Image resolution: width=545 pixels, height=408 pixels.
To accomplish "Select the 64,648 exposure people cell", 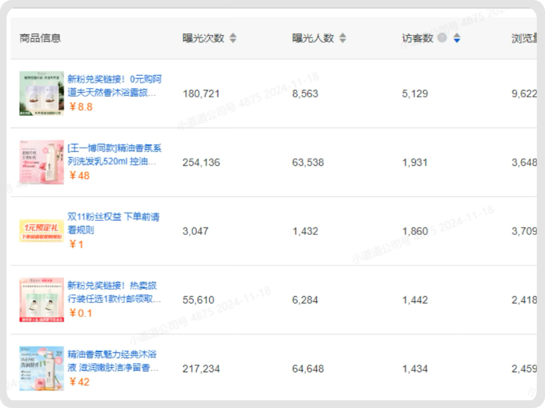I will point(308,369).
